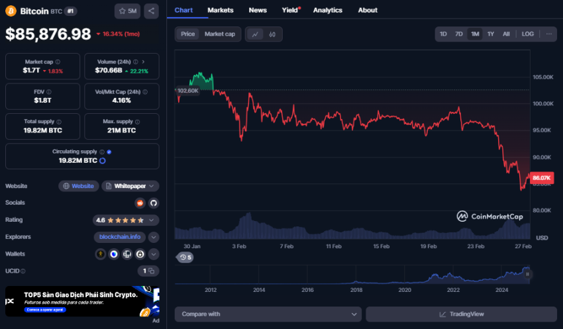This screenshot has width=563, height=329.
Task: Click the blue ad call-to-action button
Action: tap(45, 310)
